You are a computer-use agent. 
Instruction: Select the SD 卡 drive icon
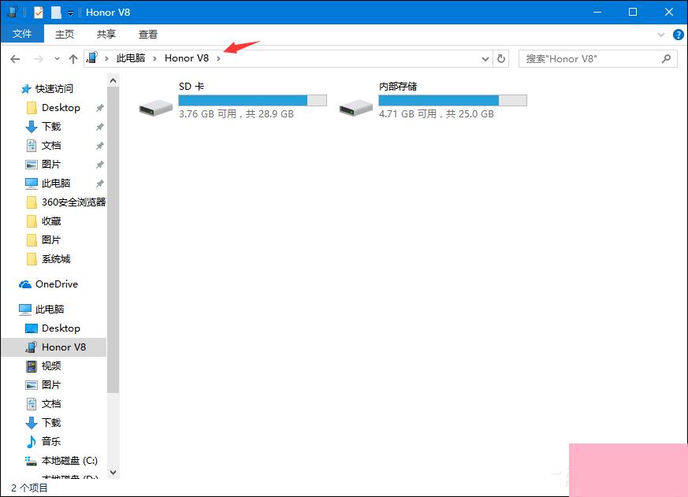point(156,107)
